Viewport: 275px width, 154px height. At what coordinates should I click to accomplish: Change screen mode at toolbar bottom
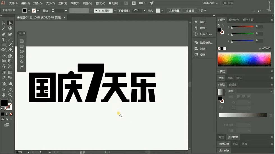[x=7, y=125]
